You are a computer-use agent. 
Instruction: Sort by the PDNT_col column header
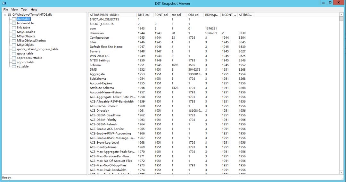(x=161, y=15)
